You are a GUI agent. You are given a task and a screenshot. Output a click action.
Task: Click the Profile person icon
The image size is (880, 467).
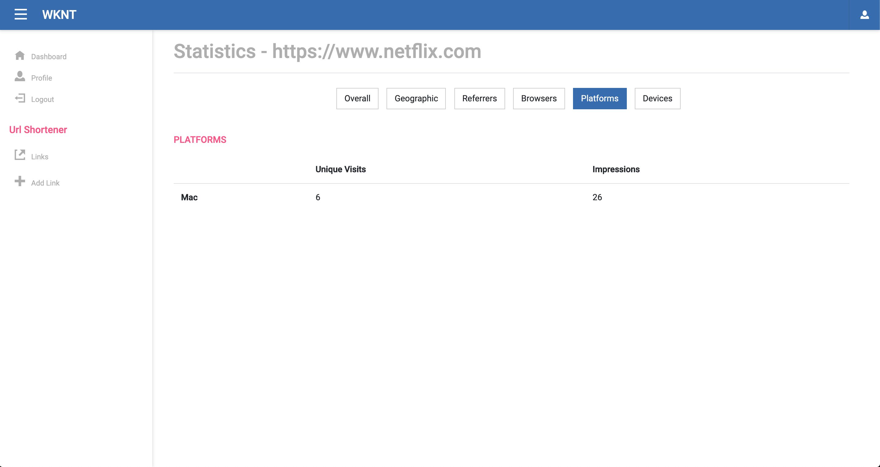[x=20, y=76]
